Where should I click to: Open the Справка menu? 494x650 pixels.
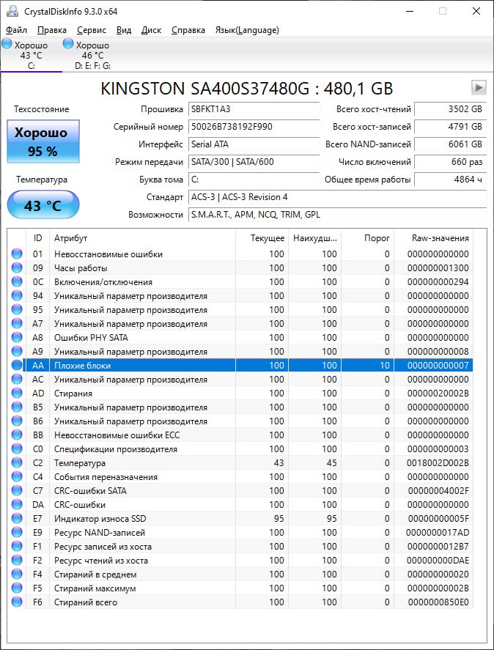(188, 30)
